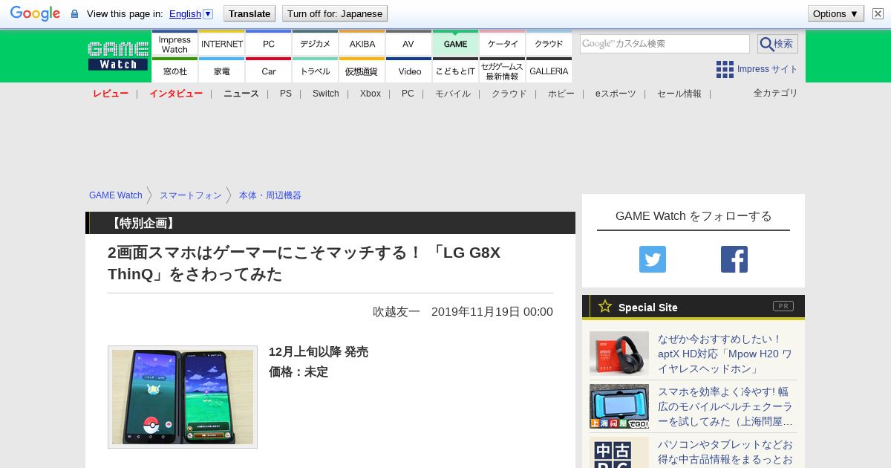Open 全カテゴリ link

tap(776, 93)
